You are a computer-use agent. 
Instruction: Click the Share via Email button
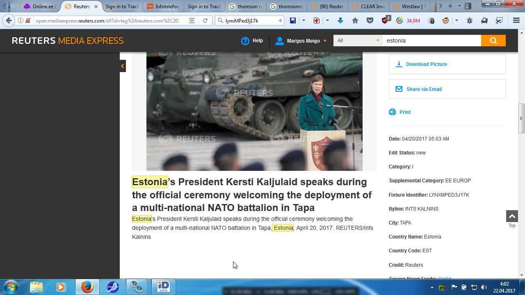tap(447, 89)
